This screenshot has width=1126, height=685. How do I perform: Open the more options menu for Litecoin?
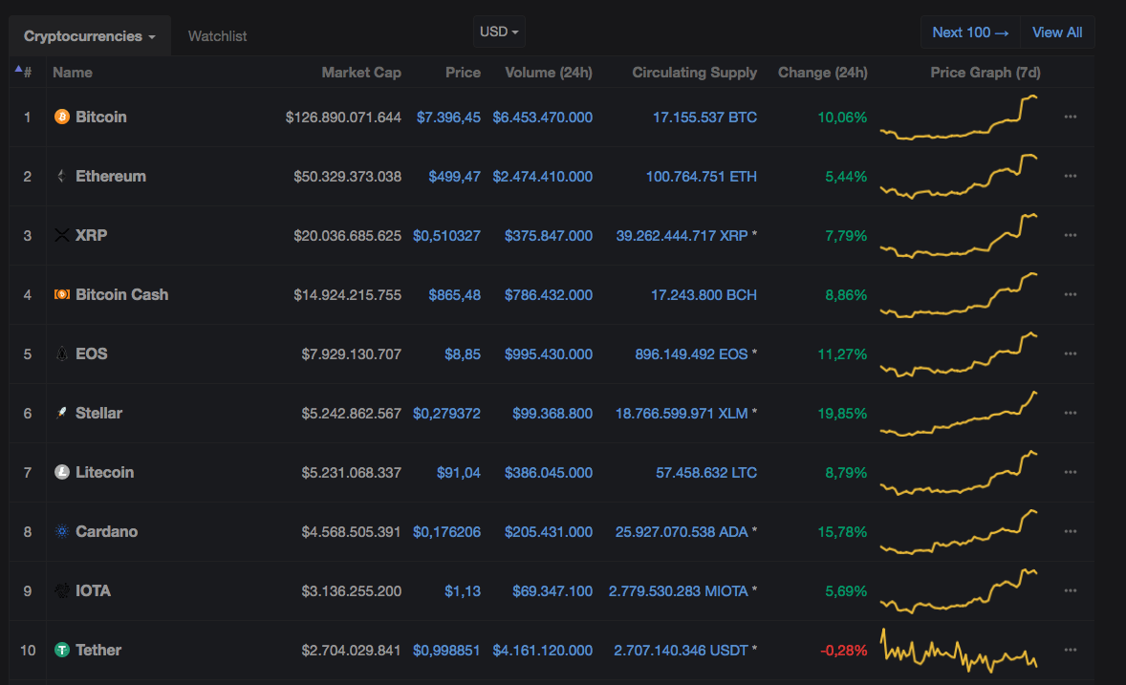pos(1070,473)
